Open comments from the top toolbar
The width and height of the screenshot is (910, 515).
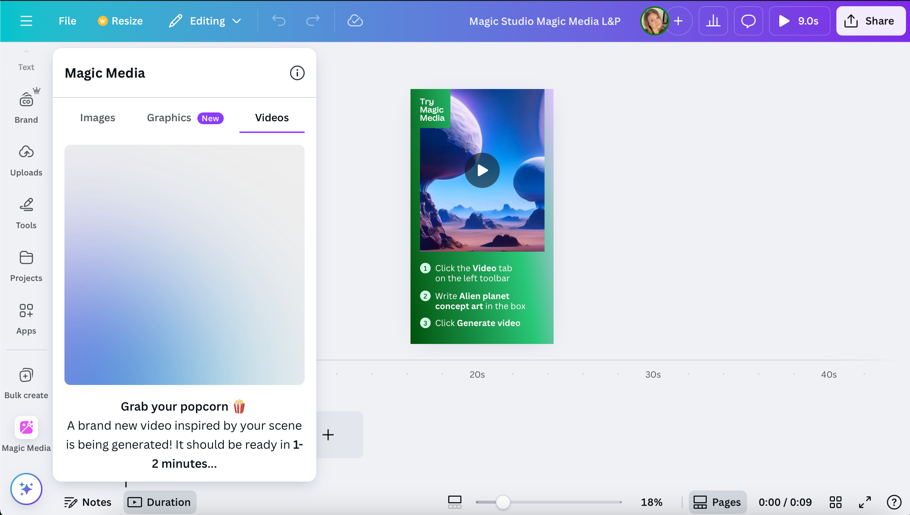coord(748,21)
